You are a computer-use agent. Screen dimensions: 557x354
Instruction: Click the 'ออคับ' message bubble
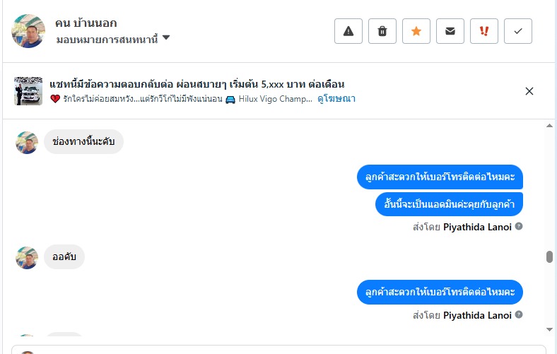[64, 257]
